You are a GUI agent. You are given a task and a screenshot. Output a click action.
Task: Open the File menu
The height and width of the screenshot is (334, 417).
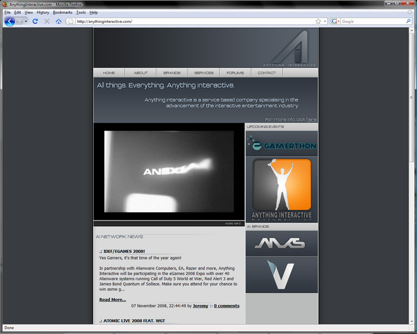tap(7, 12)
